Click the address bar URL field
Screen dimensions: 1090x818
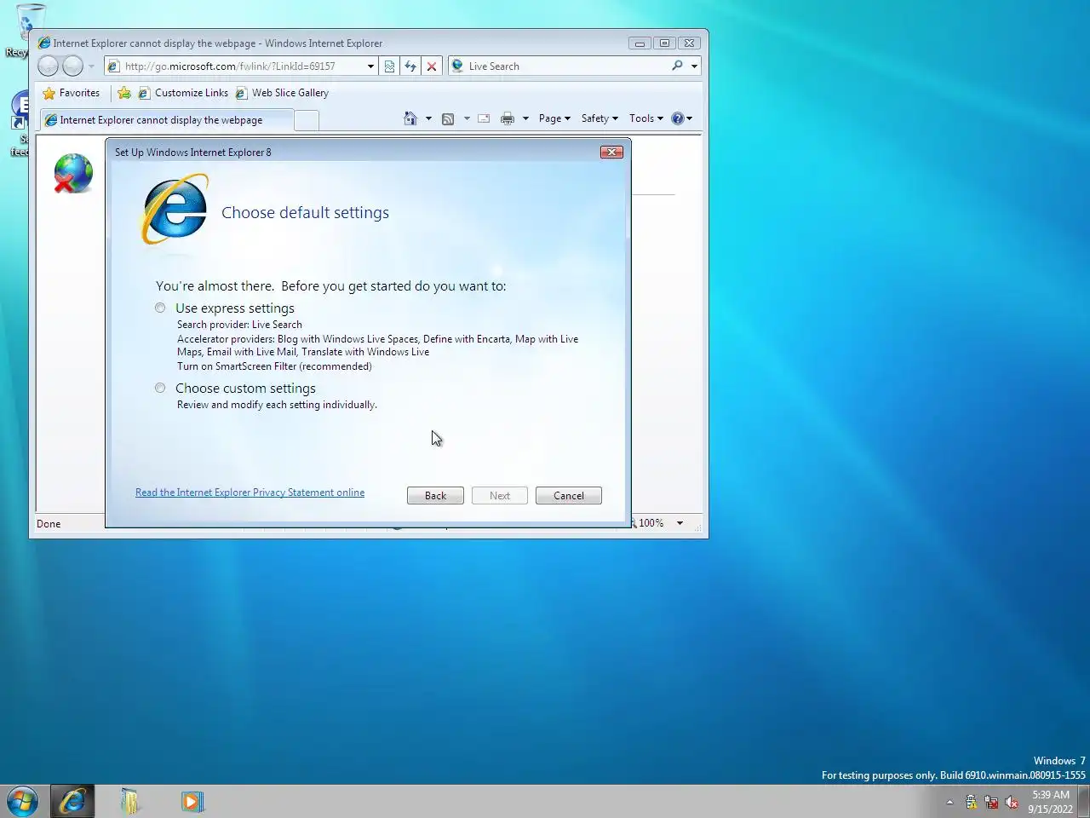[243, 66]
